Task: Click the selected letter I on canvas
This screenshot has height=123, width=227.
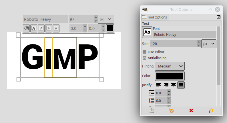Action: pyautogui.click(x=48, y=59)
